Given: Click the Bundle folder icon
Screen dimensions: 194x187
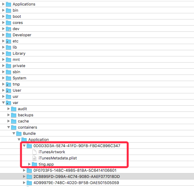Looking at the screenshot, I should (19, 134).
